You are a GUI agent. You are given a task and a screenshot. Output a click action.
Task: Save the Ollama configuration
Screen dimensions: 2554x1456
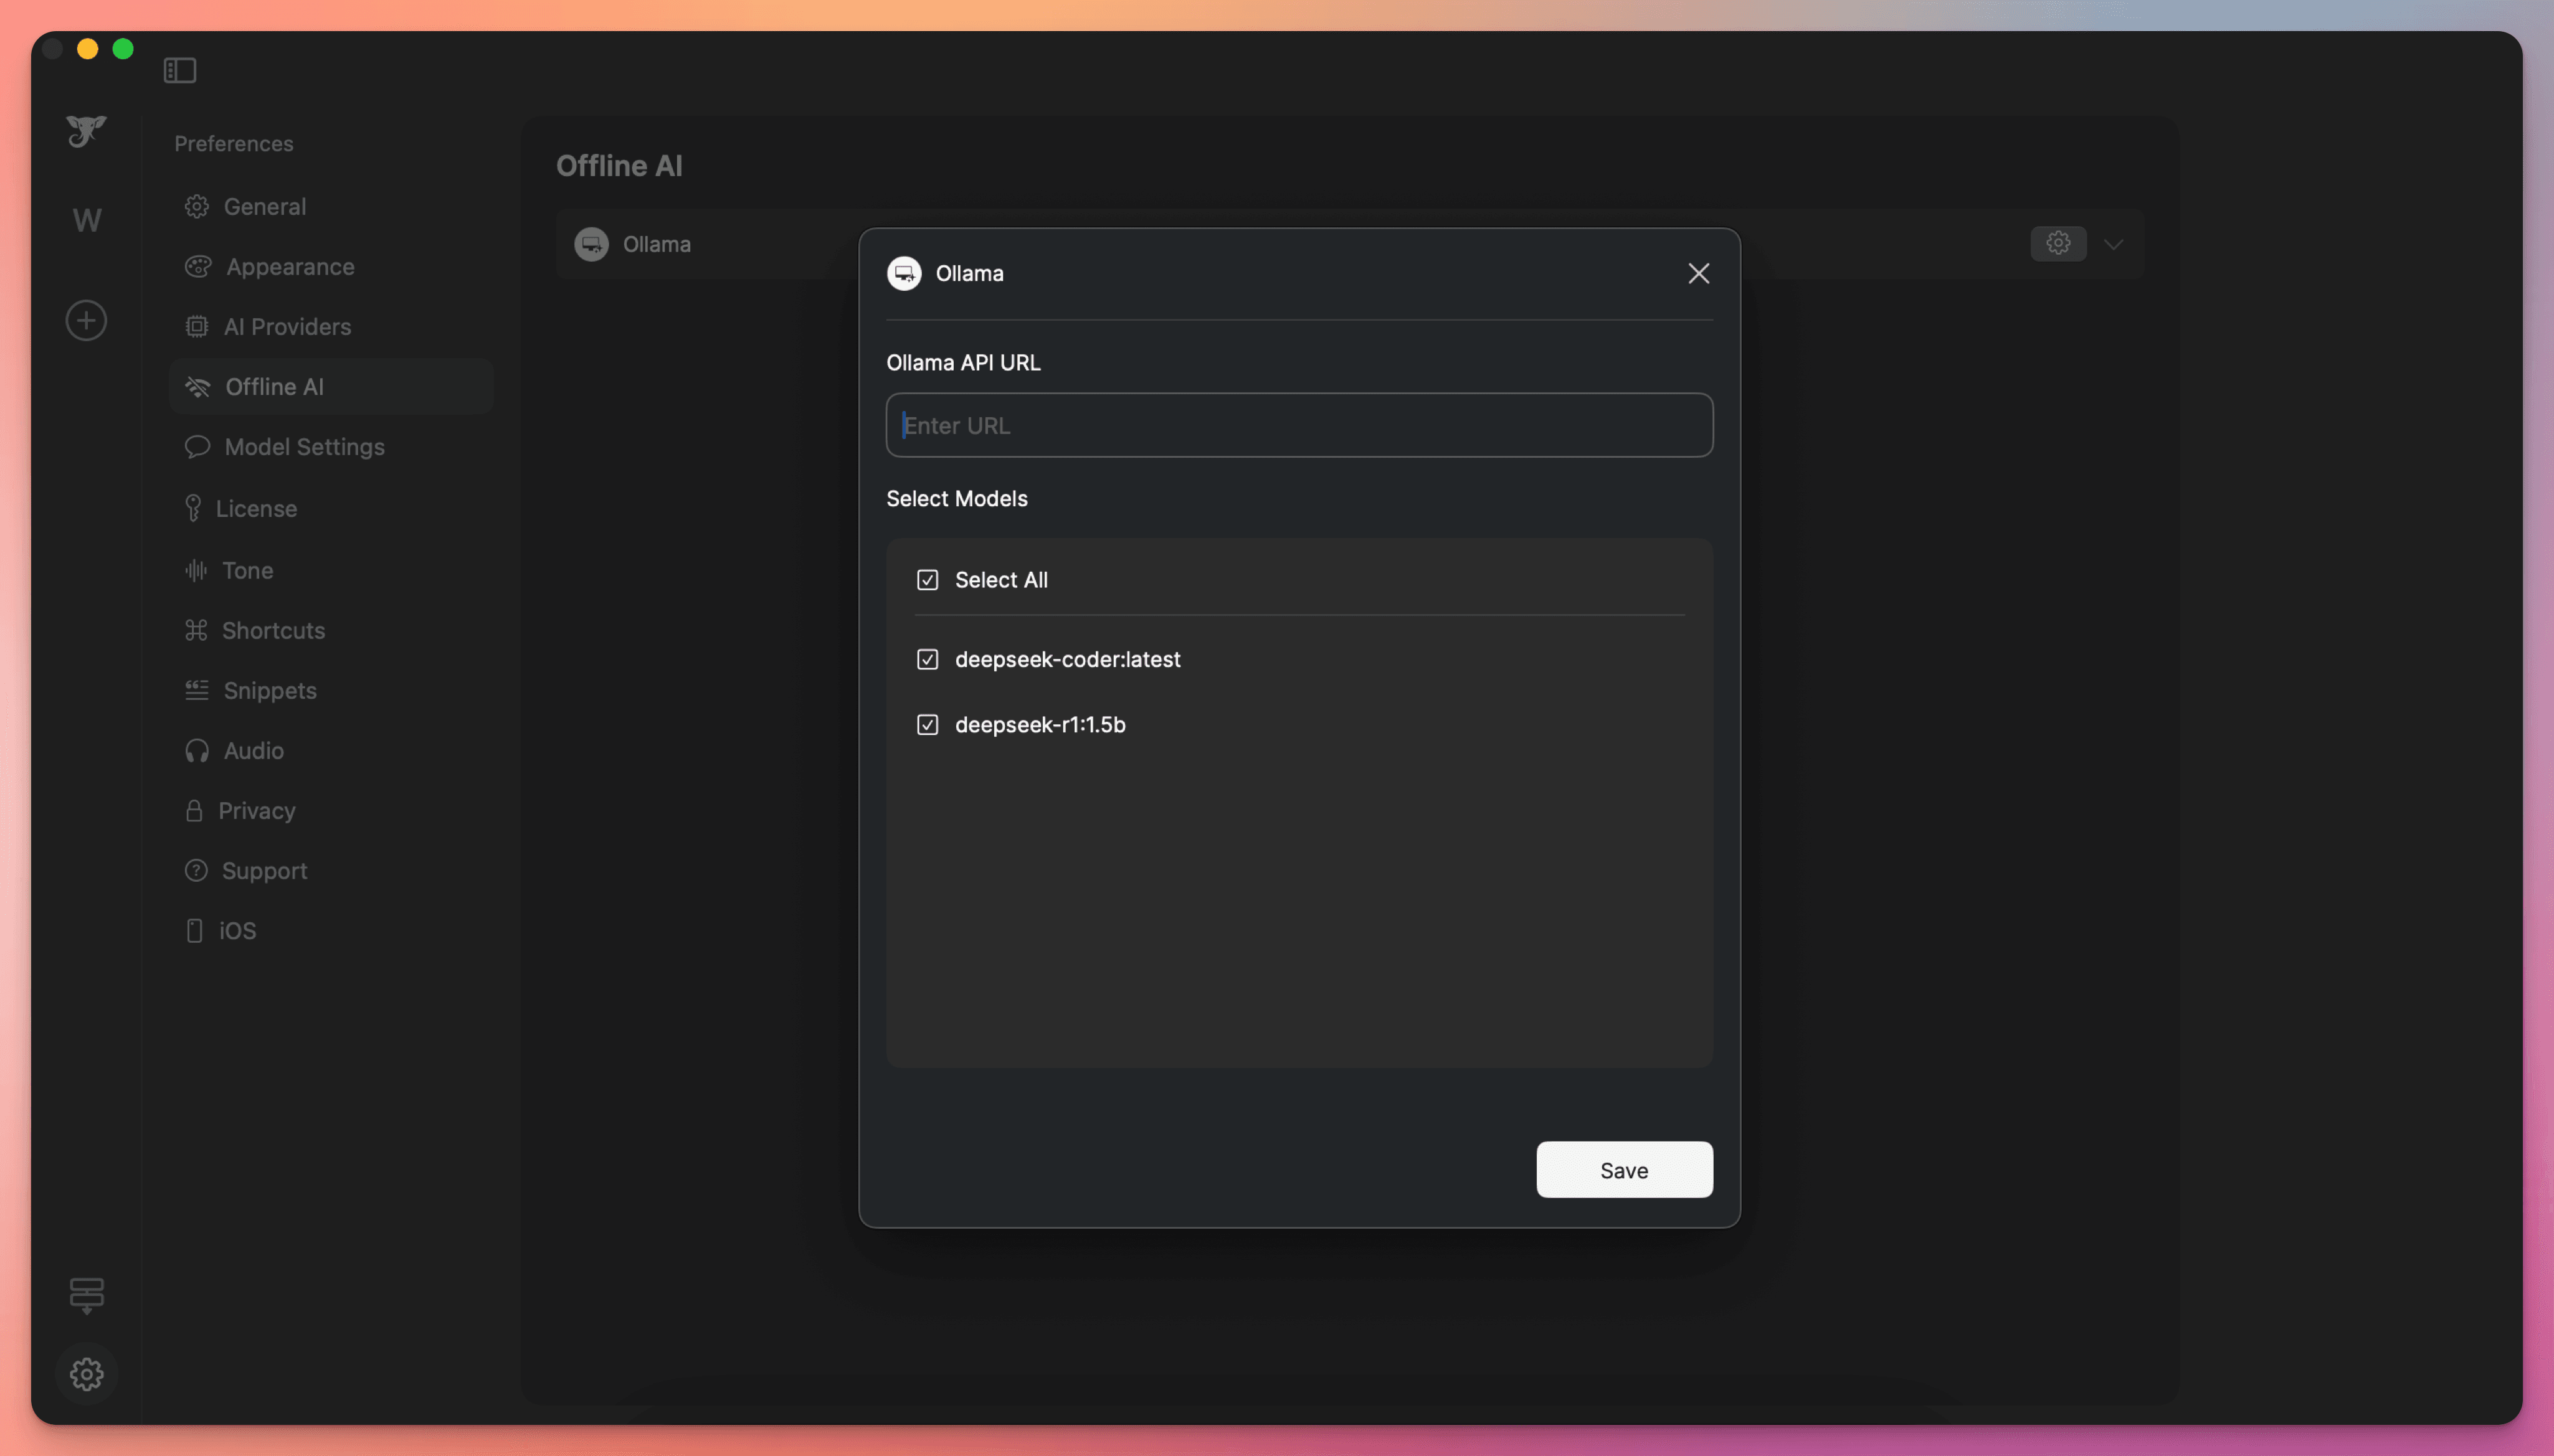pyautogui.click(x=1623, y=1169)
